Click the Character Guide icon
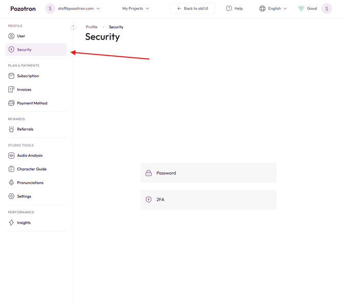343x304 pixels. tap(11, 169)
